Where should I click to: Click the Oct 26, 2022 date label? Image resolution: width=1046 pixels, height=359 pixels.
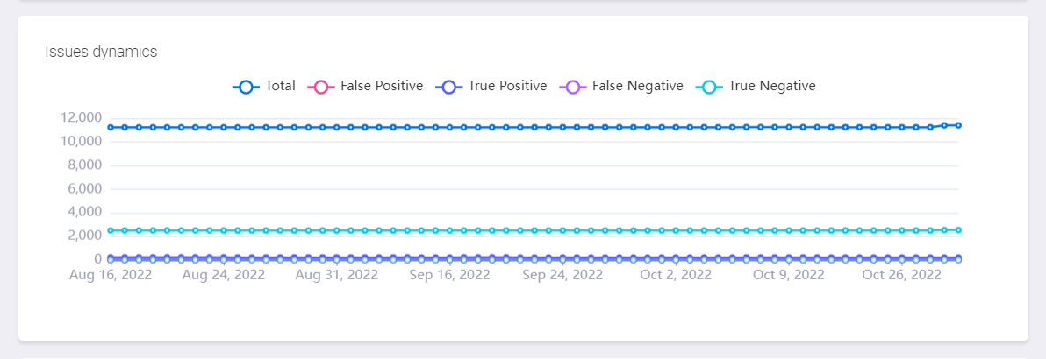pos(901,275)
